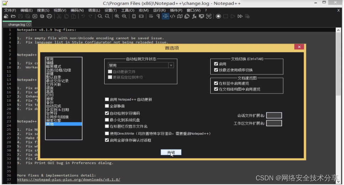Click the Replace toolbar icon
This screenshot has width=344, height=185.
point(107,16)
